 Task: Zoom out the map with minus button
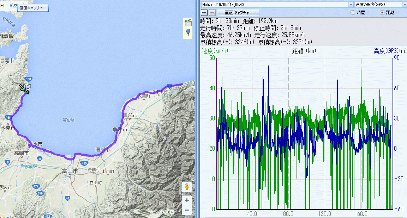[x=186, y=210]
